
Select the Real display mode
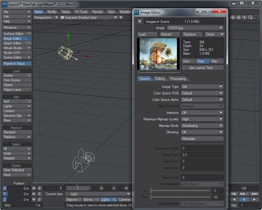click(x=202, y=61)
